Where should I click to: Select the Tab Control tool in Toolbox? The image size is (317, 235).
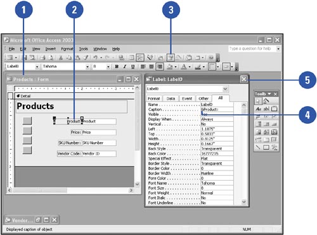click(x=266, y=140)
